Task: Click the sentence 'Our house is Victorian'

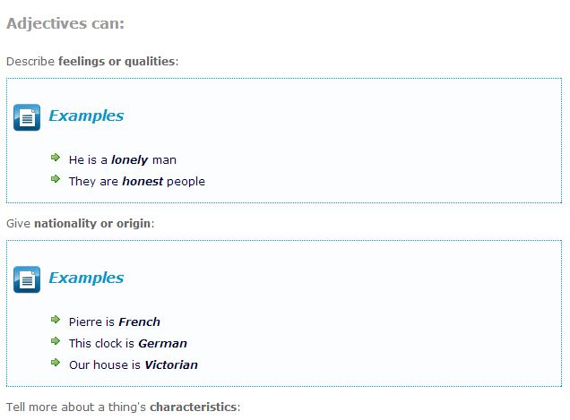Action: click(x=133, y=365)
